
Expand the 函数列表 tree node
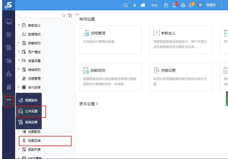coord(19,149)
